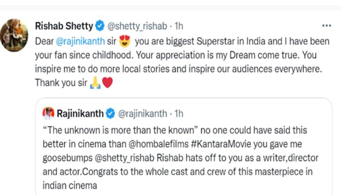The width and height of the screenshot is (345, 195).
Task: Click @rajinikanth handle in quoted tweet header
Action: [142, 114]
